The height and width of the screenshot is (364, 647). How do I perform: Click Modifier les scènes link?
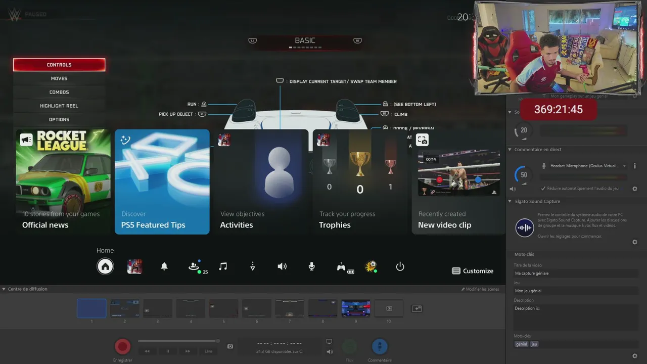[x=480, y=289]
